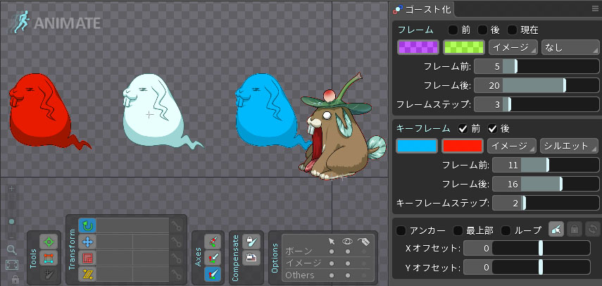Select the Weights tool under Tools
602x286 pixels.
pos(49,258)
